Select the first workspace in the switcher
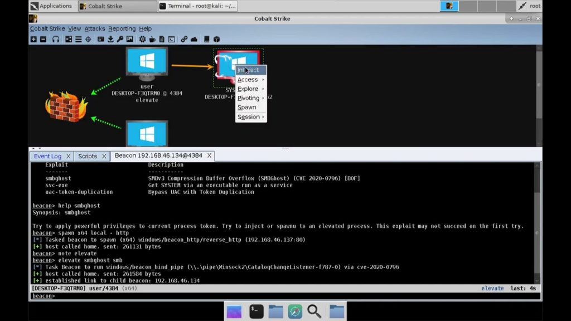The height and width of the screenshot is (321, 571). coord(449,6)
